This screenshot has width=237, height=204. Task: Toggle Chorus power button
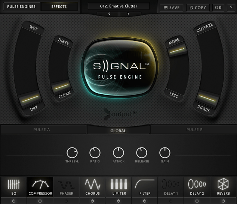[x=92, y=201]
